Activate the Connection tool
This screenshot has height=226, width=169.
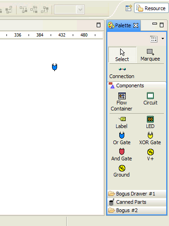(122, 73)
